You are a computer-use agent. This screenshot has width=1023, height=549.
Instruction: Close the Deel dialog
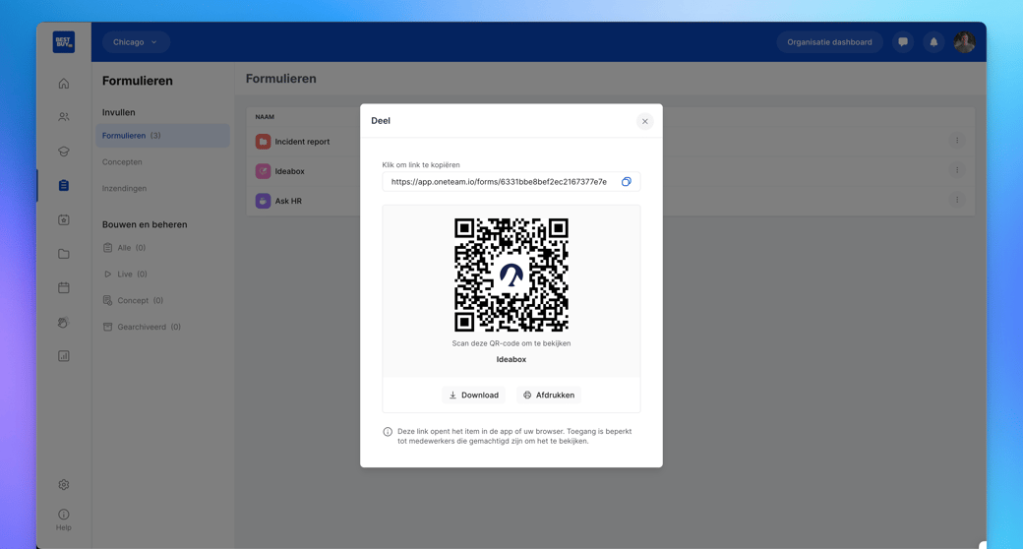click(x=644, y=121)
